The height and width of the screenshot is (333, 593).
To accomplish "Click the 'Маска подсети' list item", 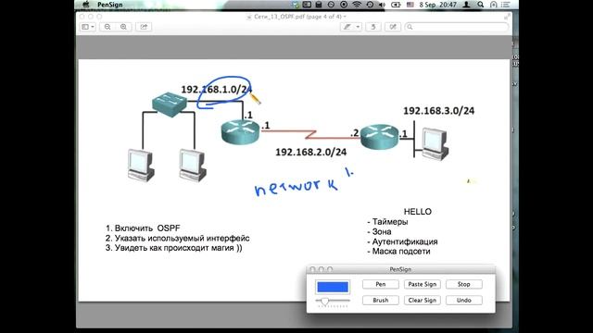I will click(401, 251).
